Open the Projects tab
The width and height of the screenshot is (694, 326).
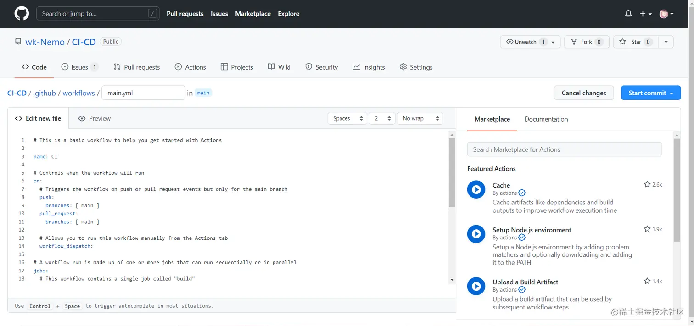tap(237, 67)
